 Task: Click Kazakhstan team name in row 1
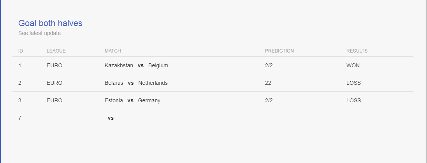coord(119,66)
